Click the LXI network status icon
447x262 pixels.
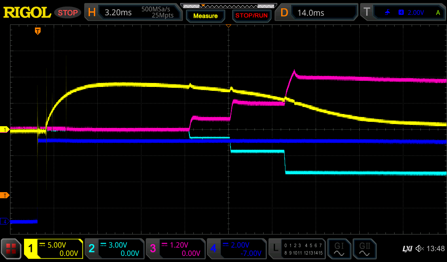pyautogui.click(x=407, y=249)
